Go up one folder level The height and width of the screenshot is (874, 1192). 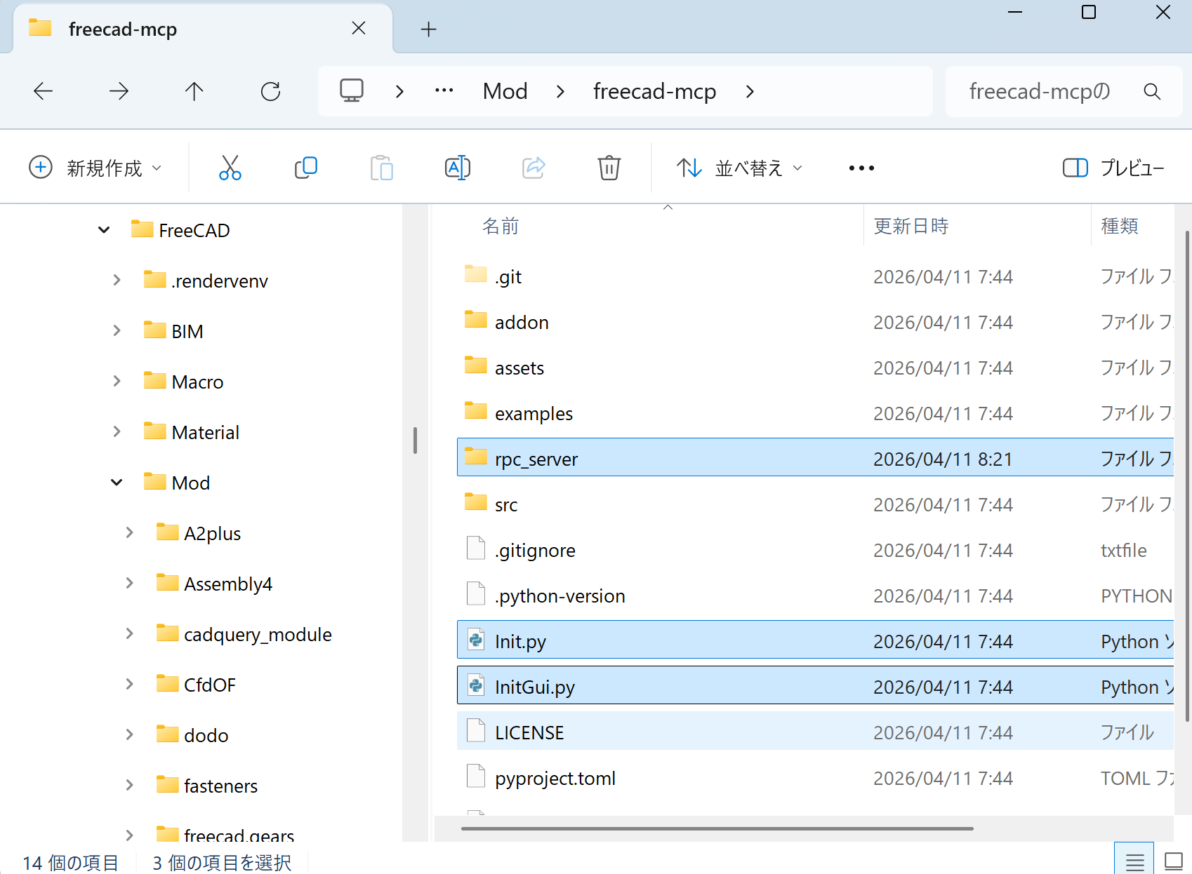click(194, 91)
